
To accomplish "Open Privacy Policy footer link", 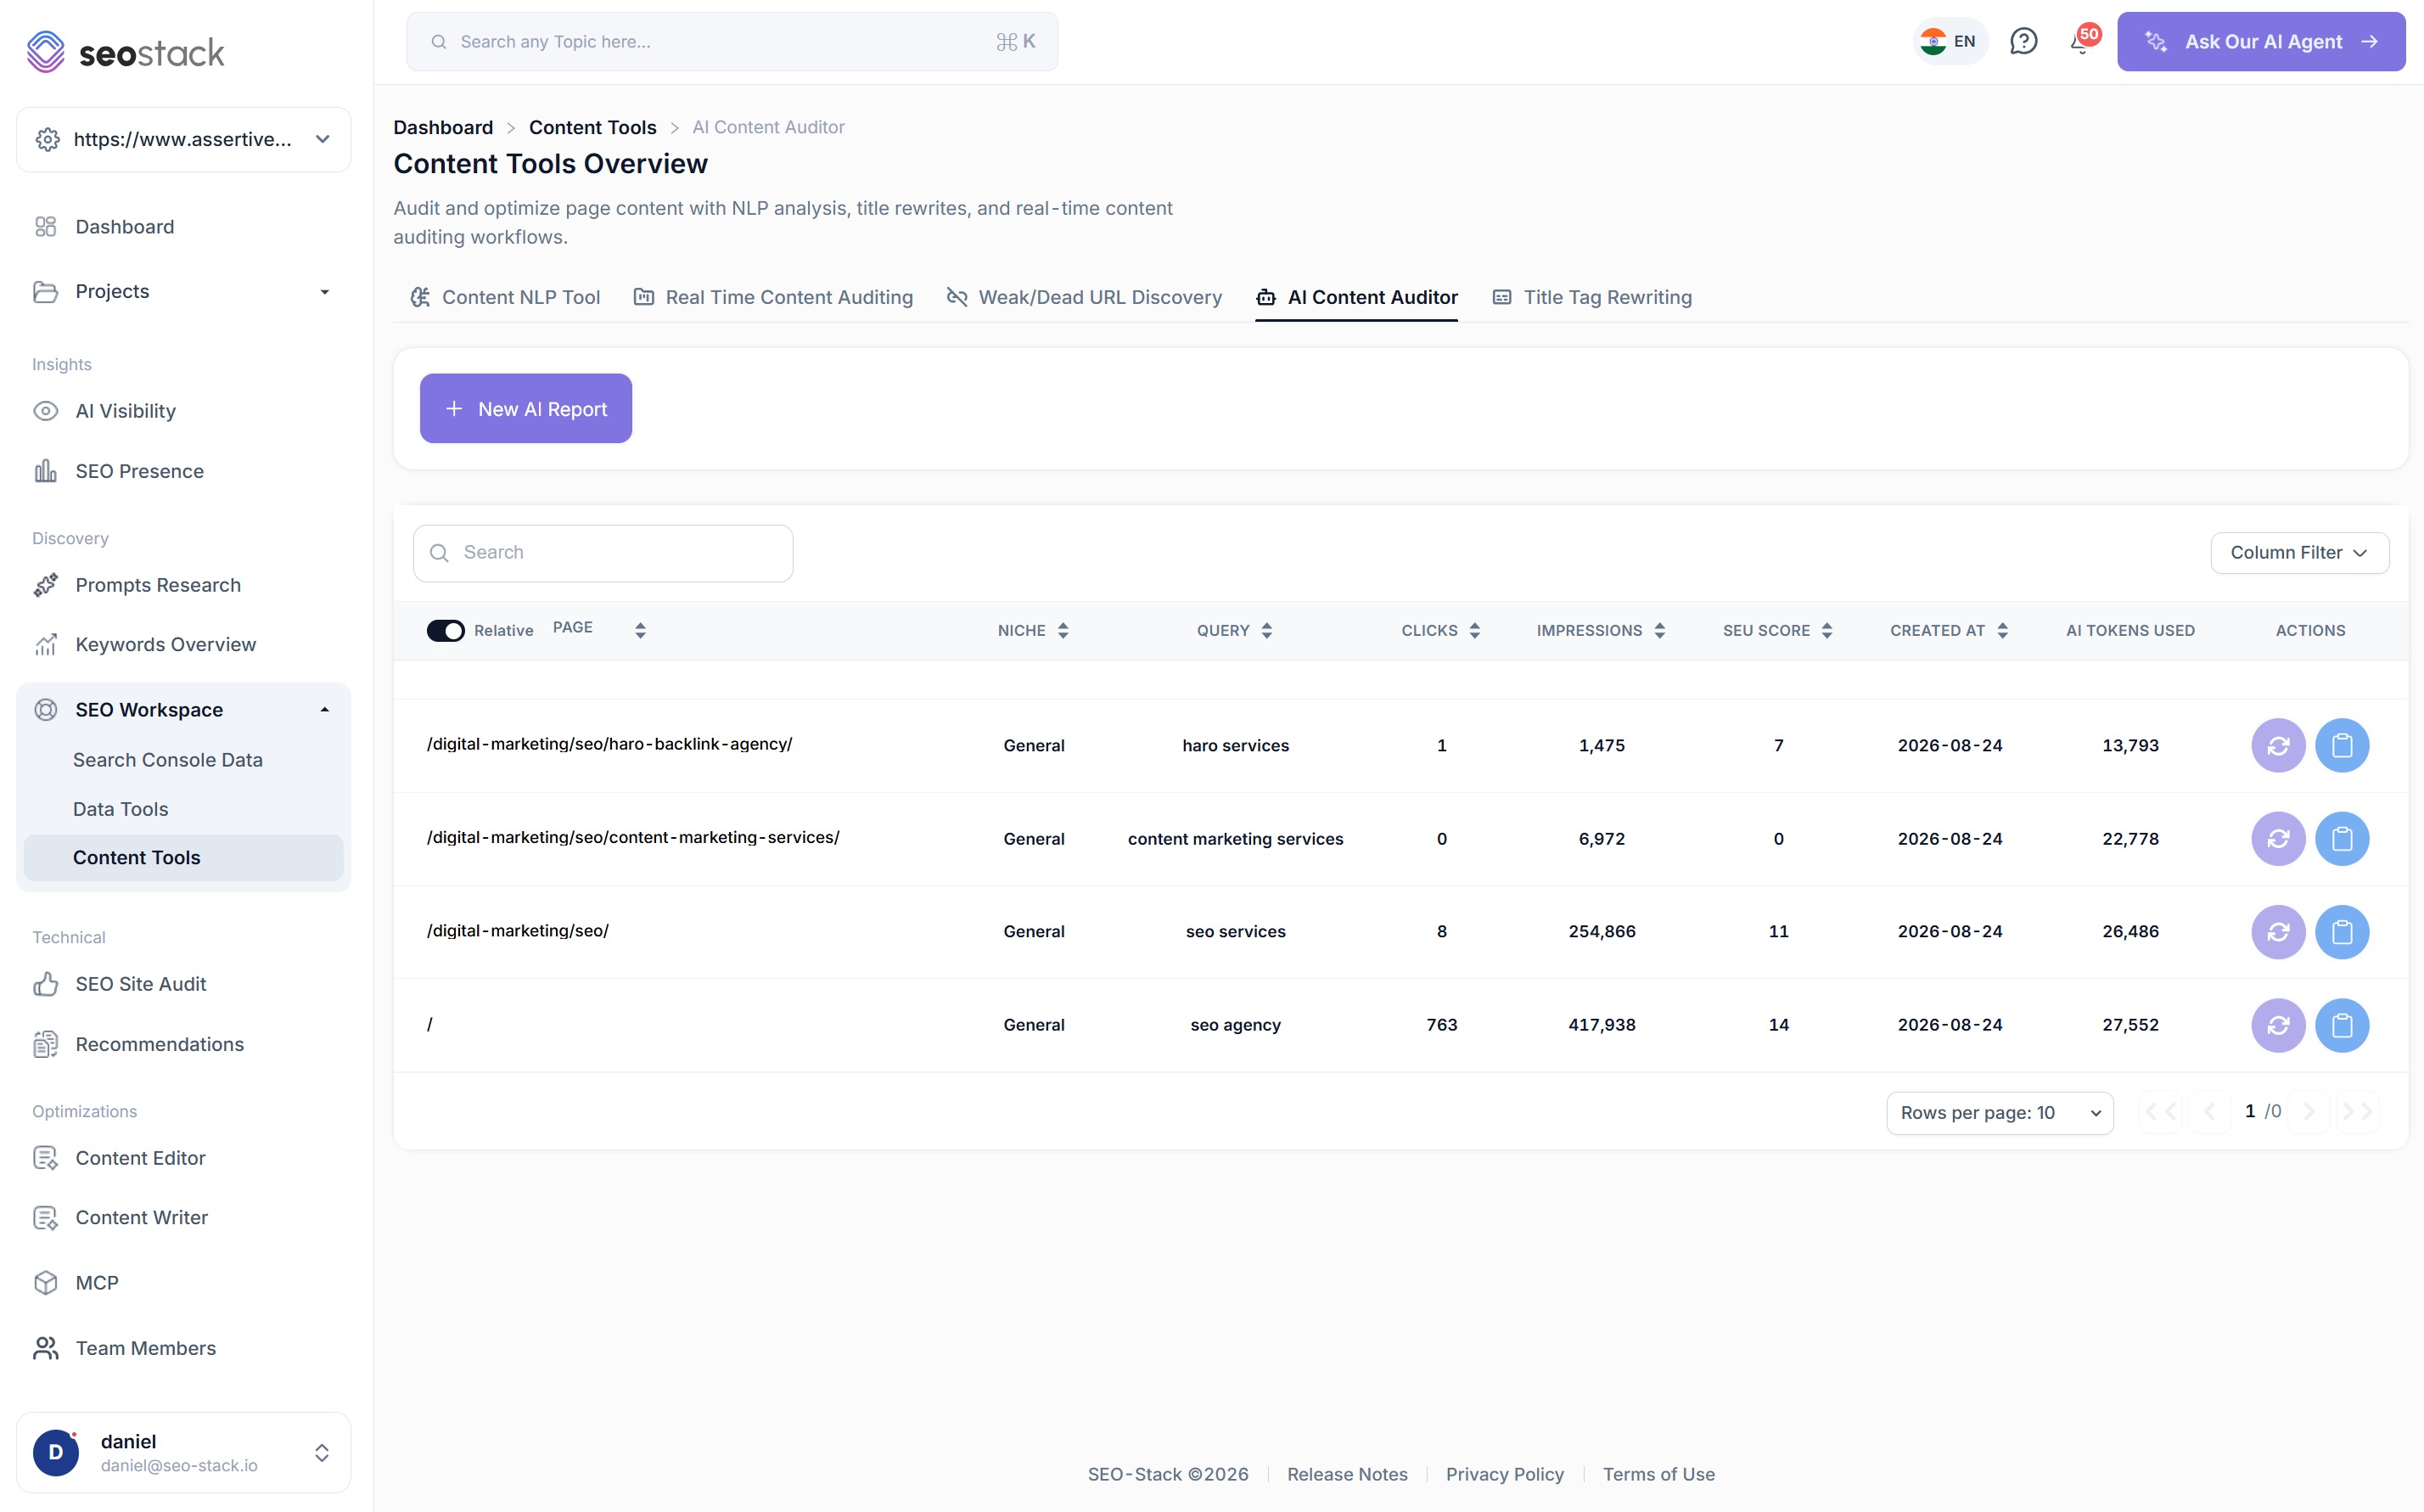I will tap(1504, 1474).
